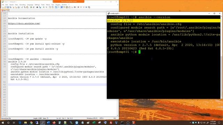This screenshot has height=125, width=223.
Task: Show hidden system tray icons
Action: [190, 123]
